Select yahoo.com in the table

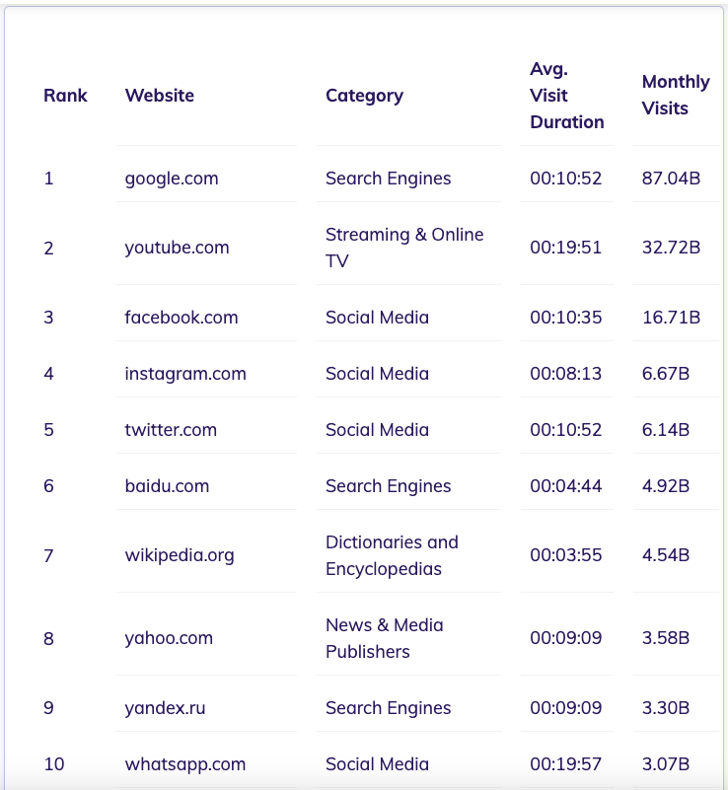point(169,638)
